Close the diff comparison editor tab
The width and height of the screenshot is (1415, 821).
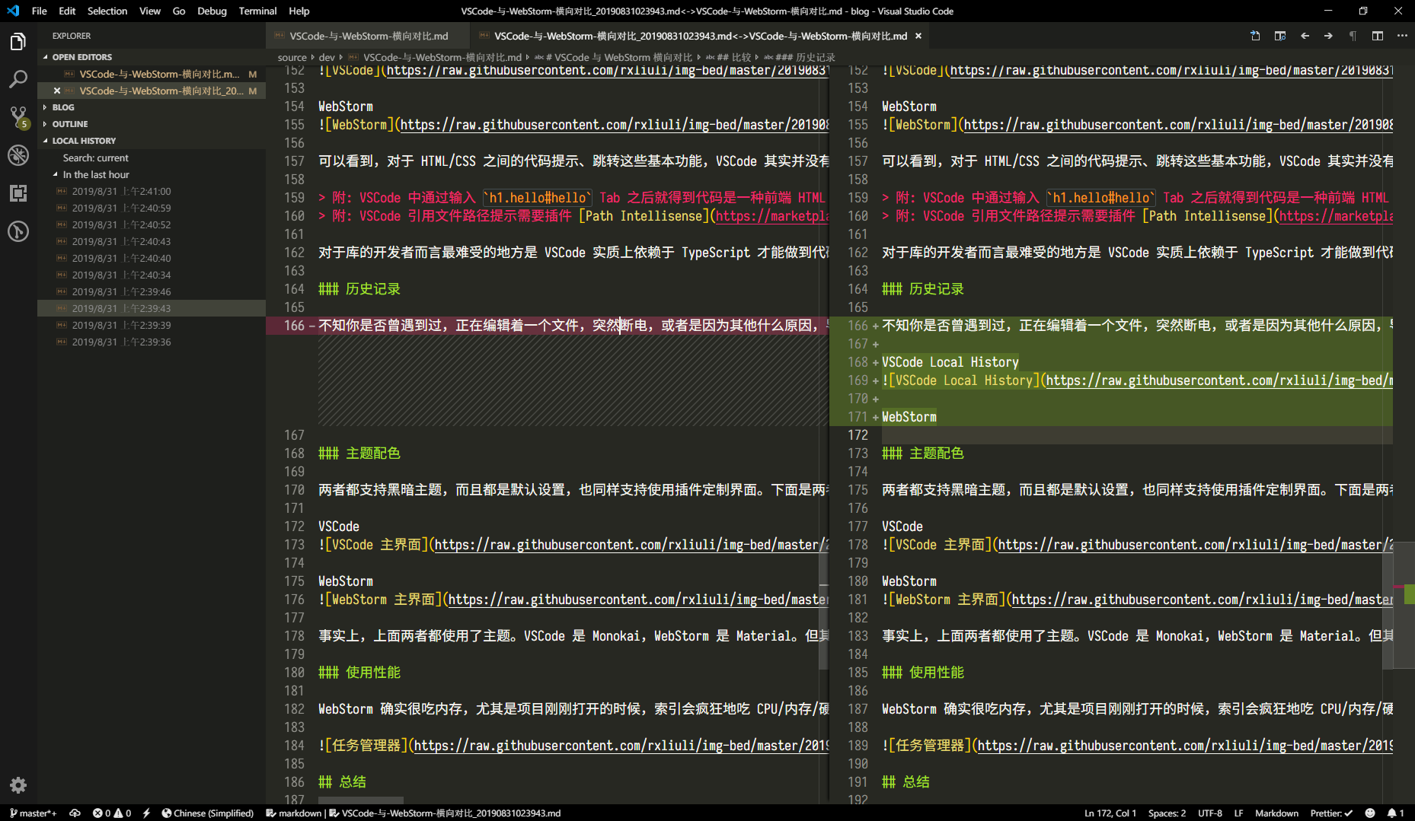tap(918, 36)
